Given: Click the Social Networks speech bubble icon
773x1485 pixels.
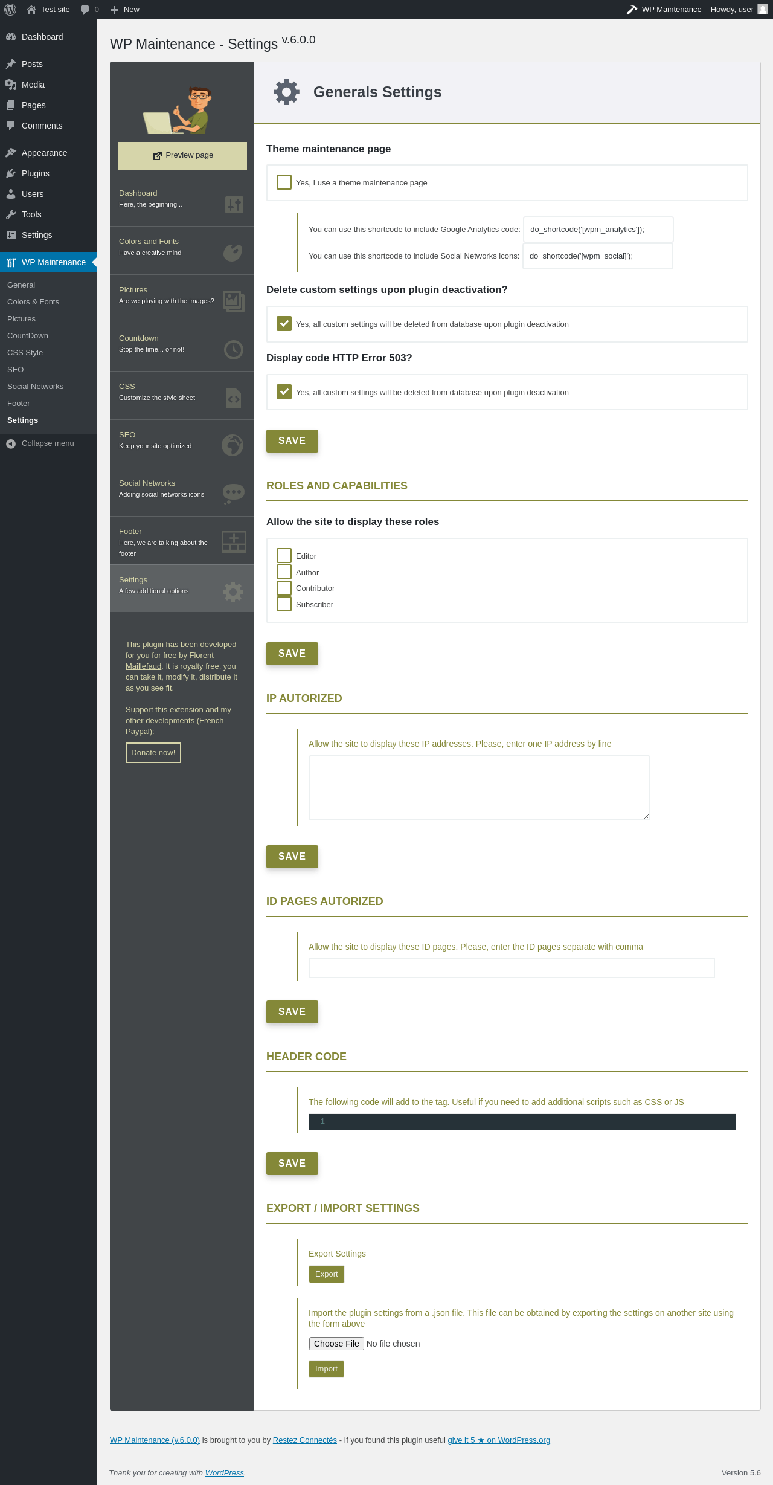Looking at the screenshot, I should pyautogui.click(x=234, y=494).
